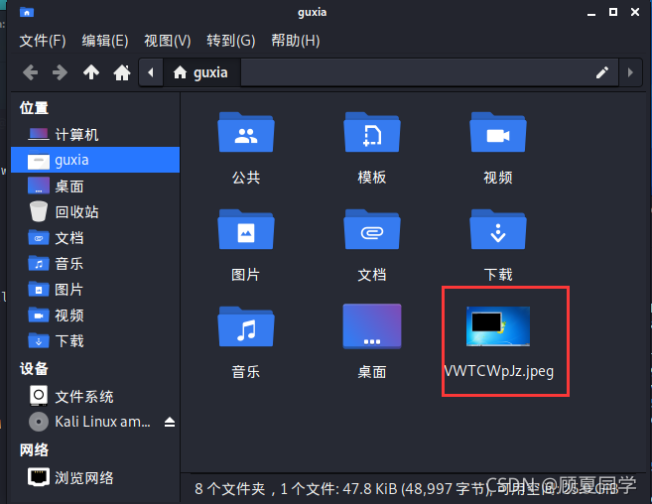652x504 pixels.
Task: Open the 帮助(H) menu
Action: (295, 41)
